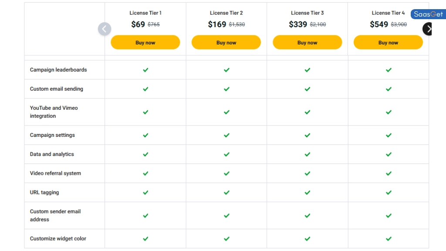Select the License Tier 3 column header
Viewport: 446px width, 251px height.
307,13
